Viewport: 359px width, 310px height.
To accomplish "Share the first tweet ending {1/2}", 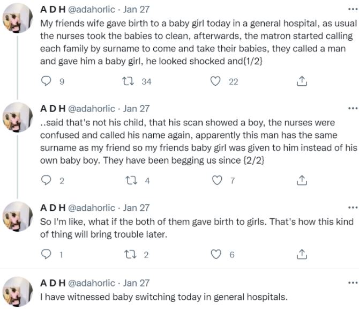I will pyautogui.click(x=302, y=81).
